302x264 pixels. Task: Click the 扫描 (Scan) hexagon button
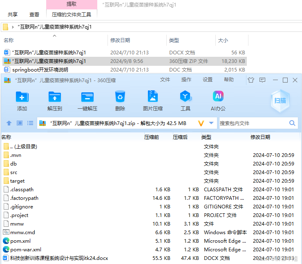[280, 101]
